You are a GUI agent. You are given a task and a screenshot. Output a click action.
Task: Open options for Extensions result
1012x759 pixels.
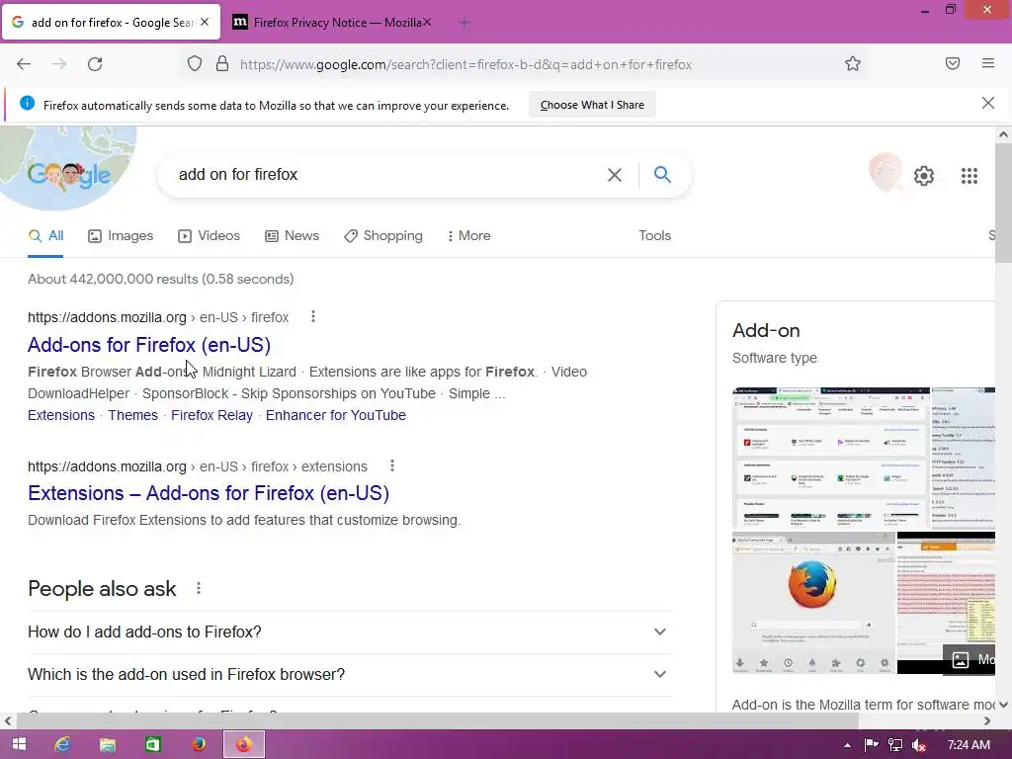391,465
